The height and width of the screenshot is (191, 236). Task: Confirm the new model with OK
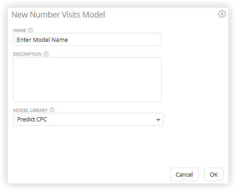pos(213,174)
